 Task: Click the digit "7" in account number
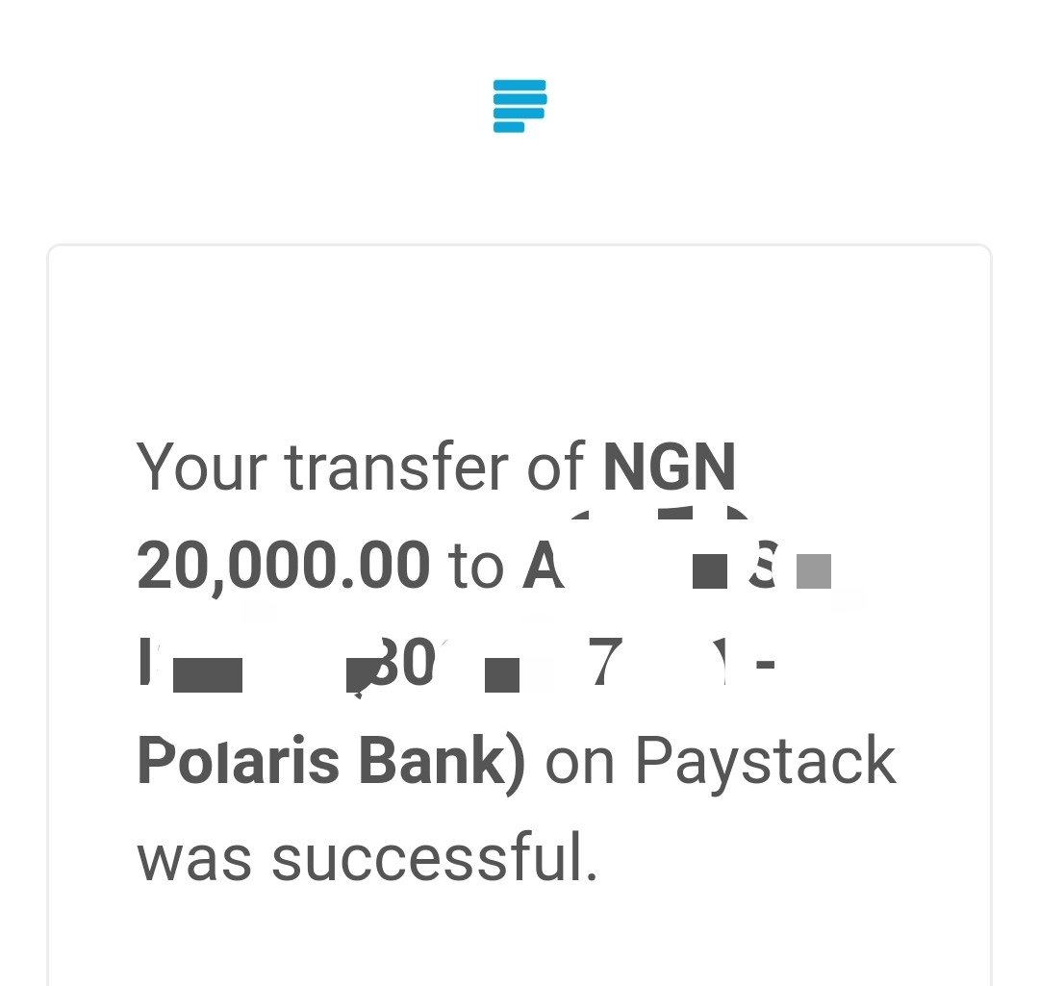click(606, 663)
